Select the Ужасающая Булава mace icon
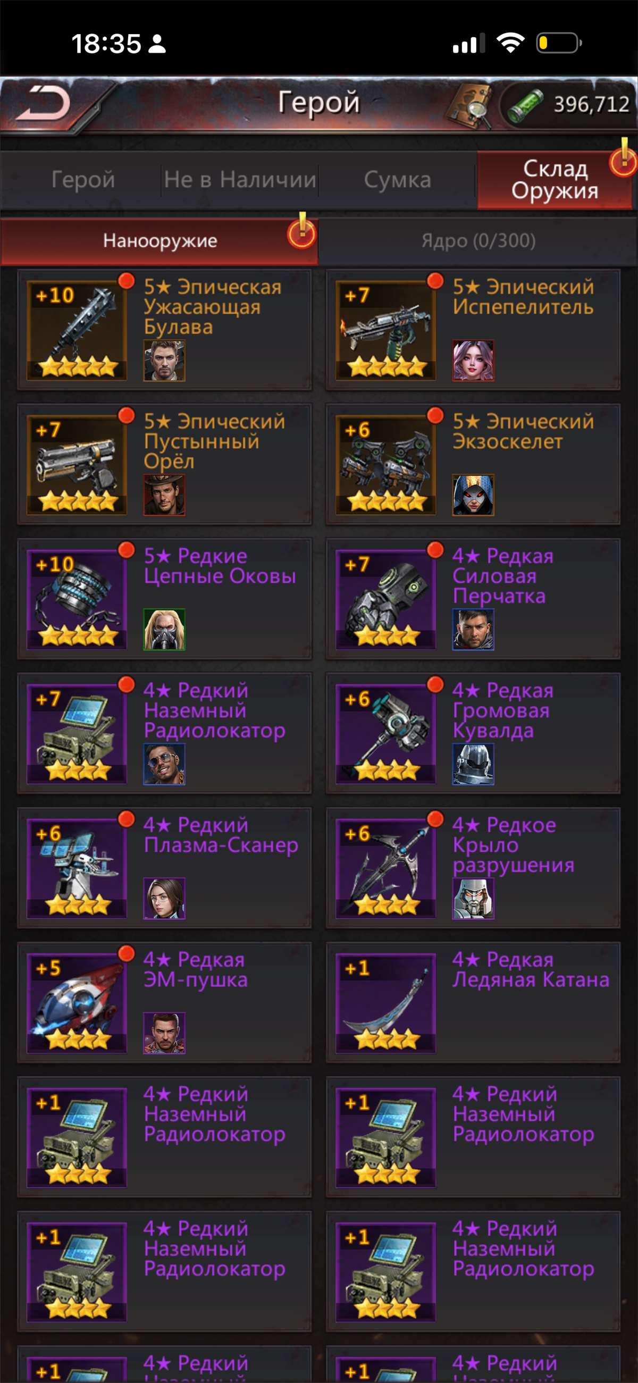Screen dimensions: 638x1383 [77, 330]
